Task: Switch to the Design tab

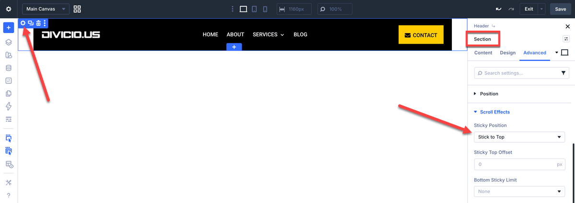Action: [x=508, y=53]
